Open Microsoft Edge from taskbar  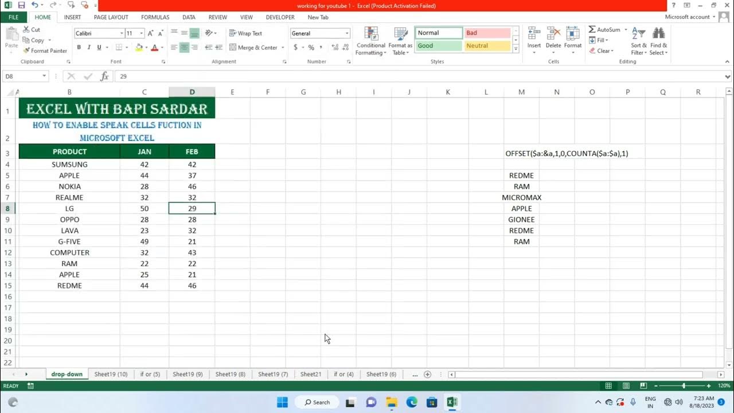(x=412, y=402)
